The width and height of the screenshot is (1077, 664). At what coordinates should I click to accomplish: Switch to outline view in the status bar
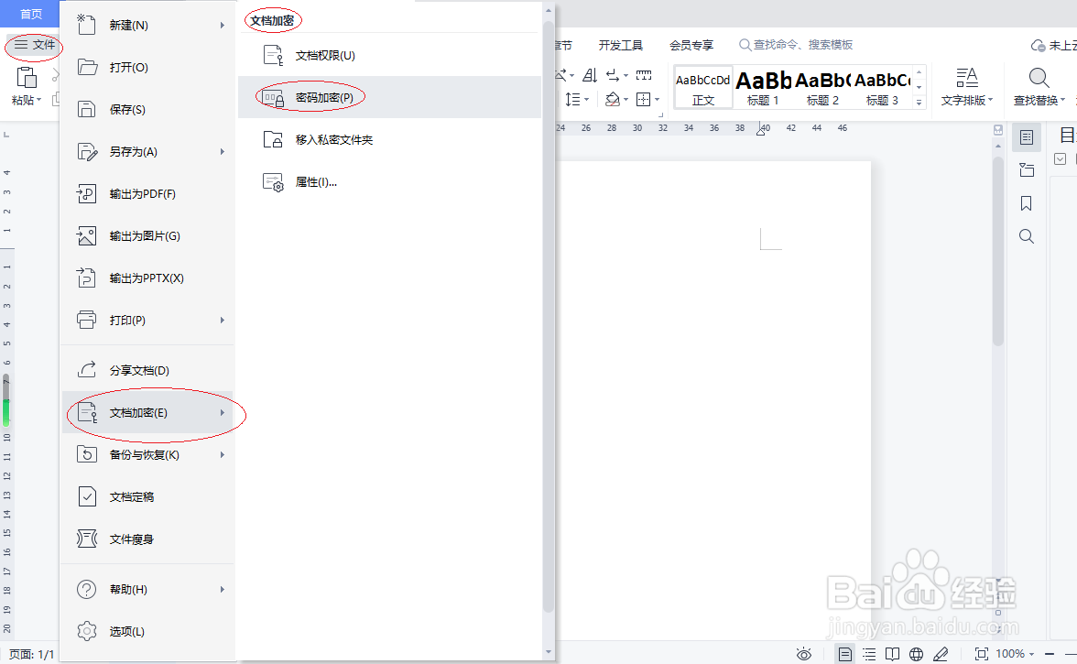867,653
